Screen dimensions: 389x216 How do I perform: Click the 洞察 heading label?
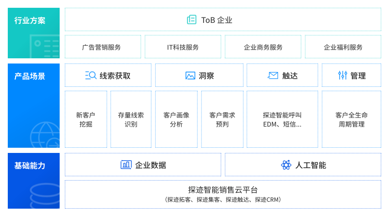coord(206,76)
